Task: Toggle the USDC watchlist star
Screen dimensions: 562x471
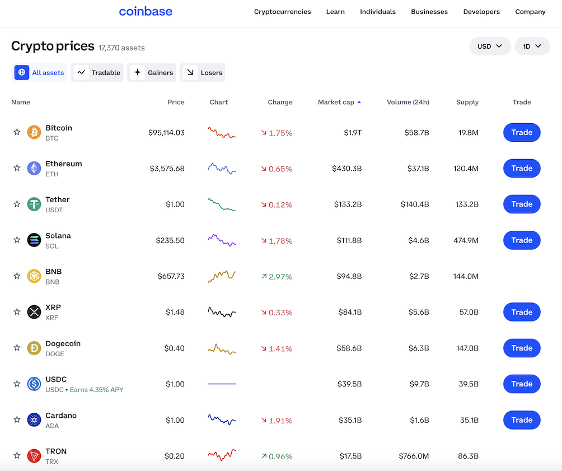Action: tap(17, 384)
